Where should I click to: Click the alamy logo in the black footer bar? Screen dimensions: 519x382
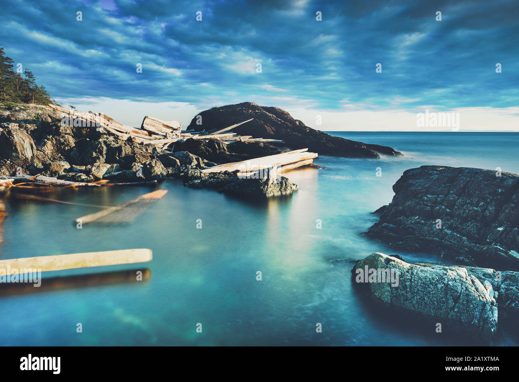[x=40, y=364]
